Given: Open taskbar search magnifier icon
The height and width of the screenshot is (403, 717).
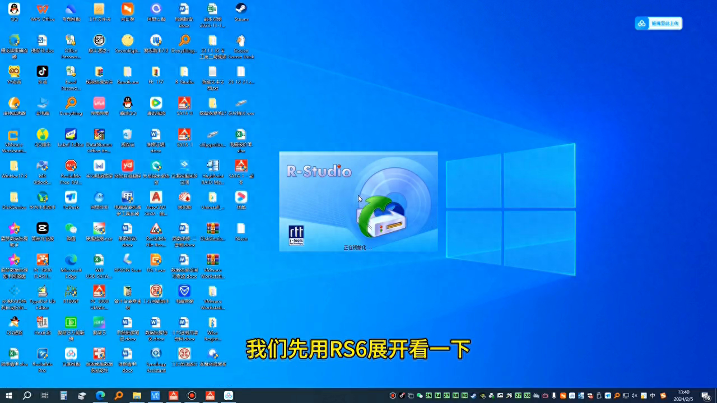Looking at the screenshot, I should pos(27,396).
